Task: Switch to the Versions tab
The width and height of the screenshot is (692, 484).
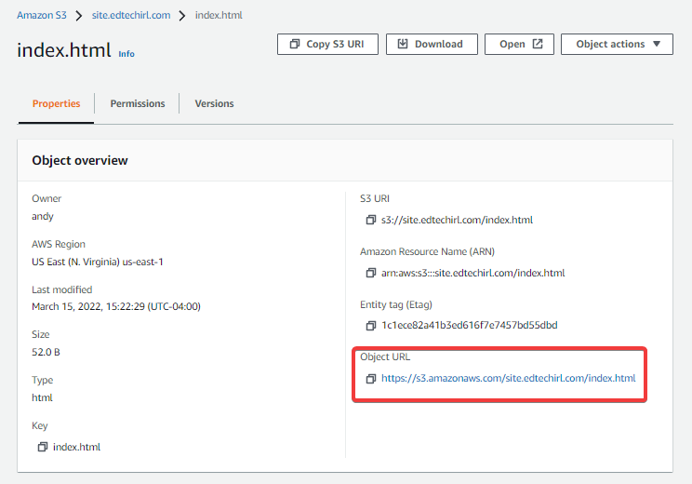Action: click(215, 103)
